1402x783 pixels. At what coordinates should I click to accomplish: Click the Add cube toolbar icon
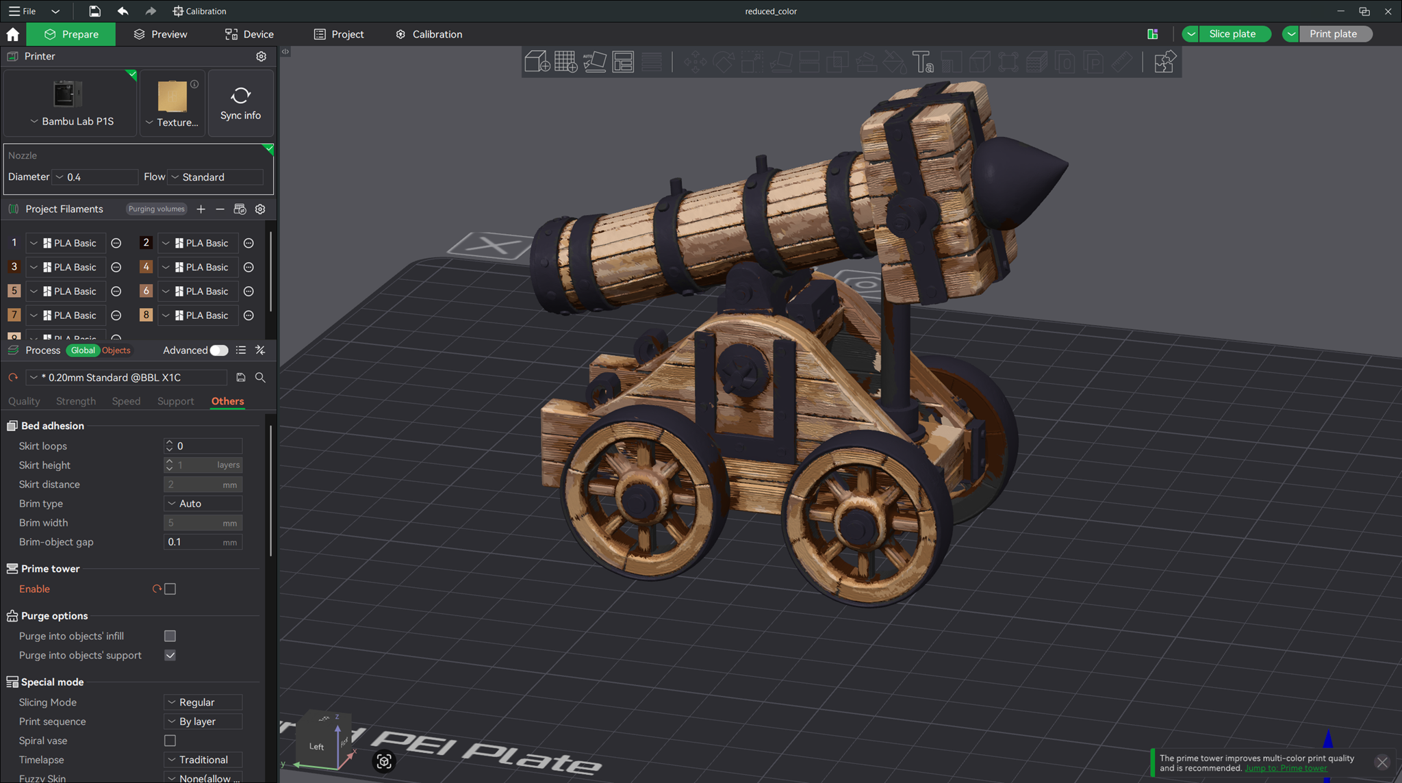[x=537, y=62]
